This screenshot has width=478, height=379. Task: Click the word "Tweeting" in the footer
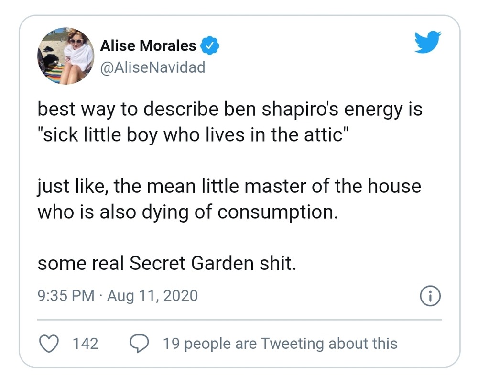click(x=293, y=343)
